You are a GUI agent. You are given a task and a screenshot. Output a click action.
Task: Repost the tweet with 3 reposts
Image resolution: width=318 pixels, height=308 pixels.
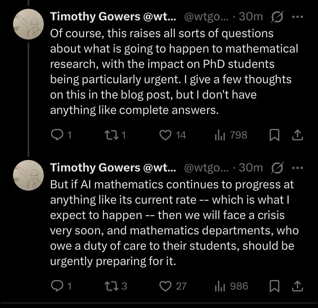tap(115, 286)
